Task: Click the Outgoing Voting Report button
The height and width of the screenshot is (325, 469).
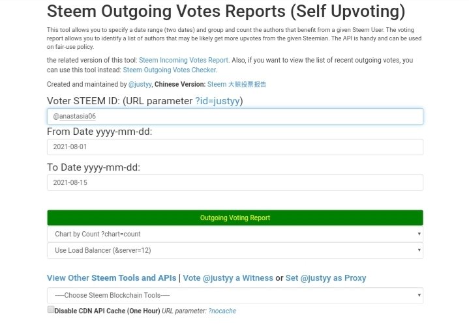Action: pyautogui.click(x=235, y=218)
